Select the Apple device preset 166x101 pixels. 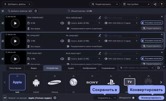pos(17,82)
